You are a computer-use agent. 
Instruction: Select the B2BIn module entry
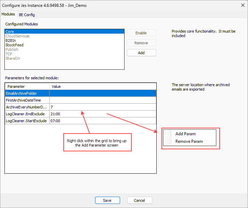(x=11, y=41)
